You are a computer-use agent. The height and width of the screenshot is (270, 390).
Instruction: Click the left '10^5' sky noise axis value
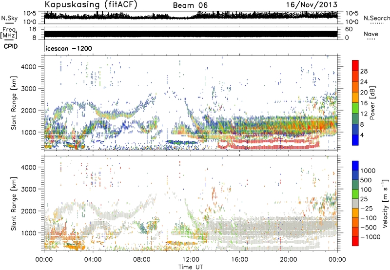tap(30, 14)
